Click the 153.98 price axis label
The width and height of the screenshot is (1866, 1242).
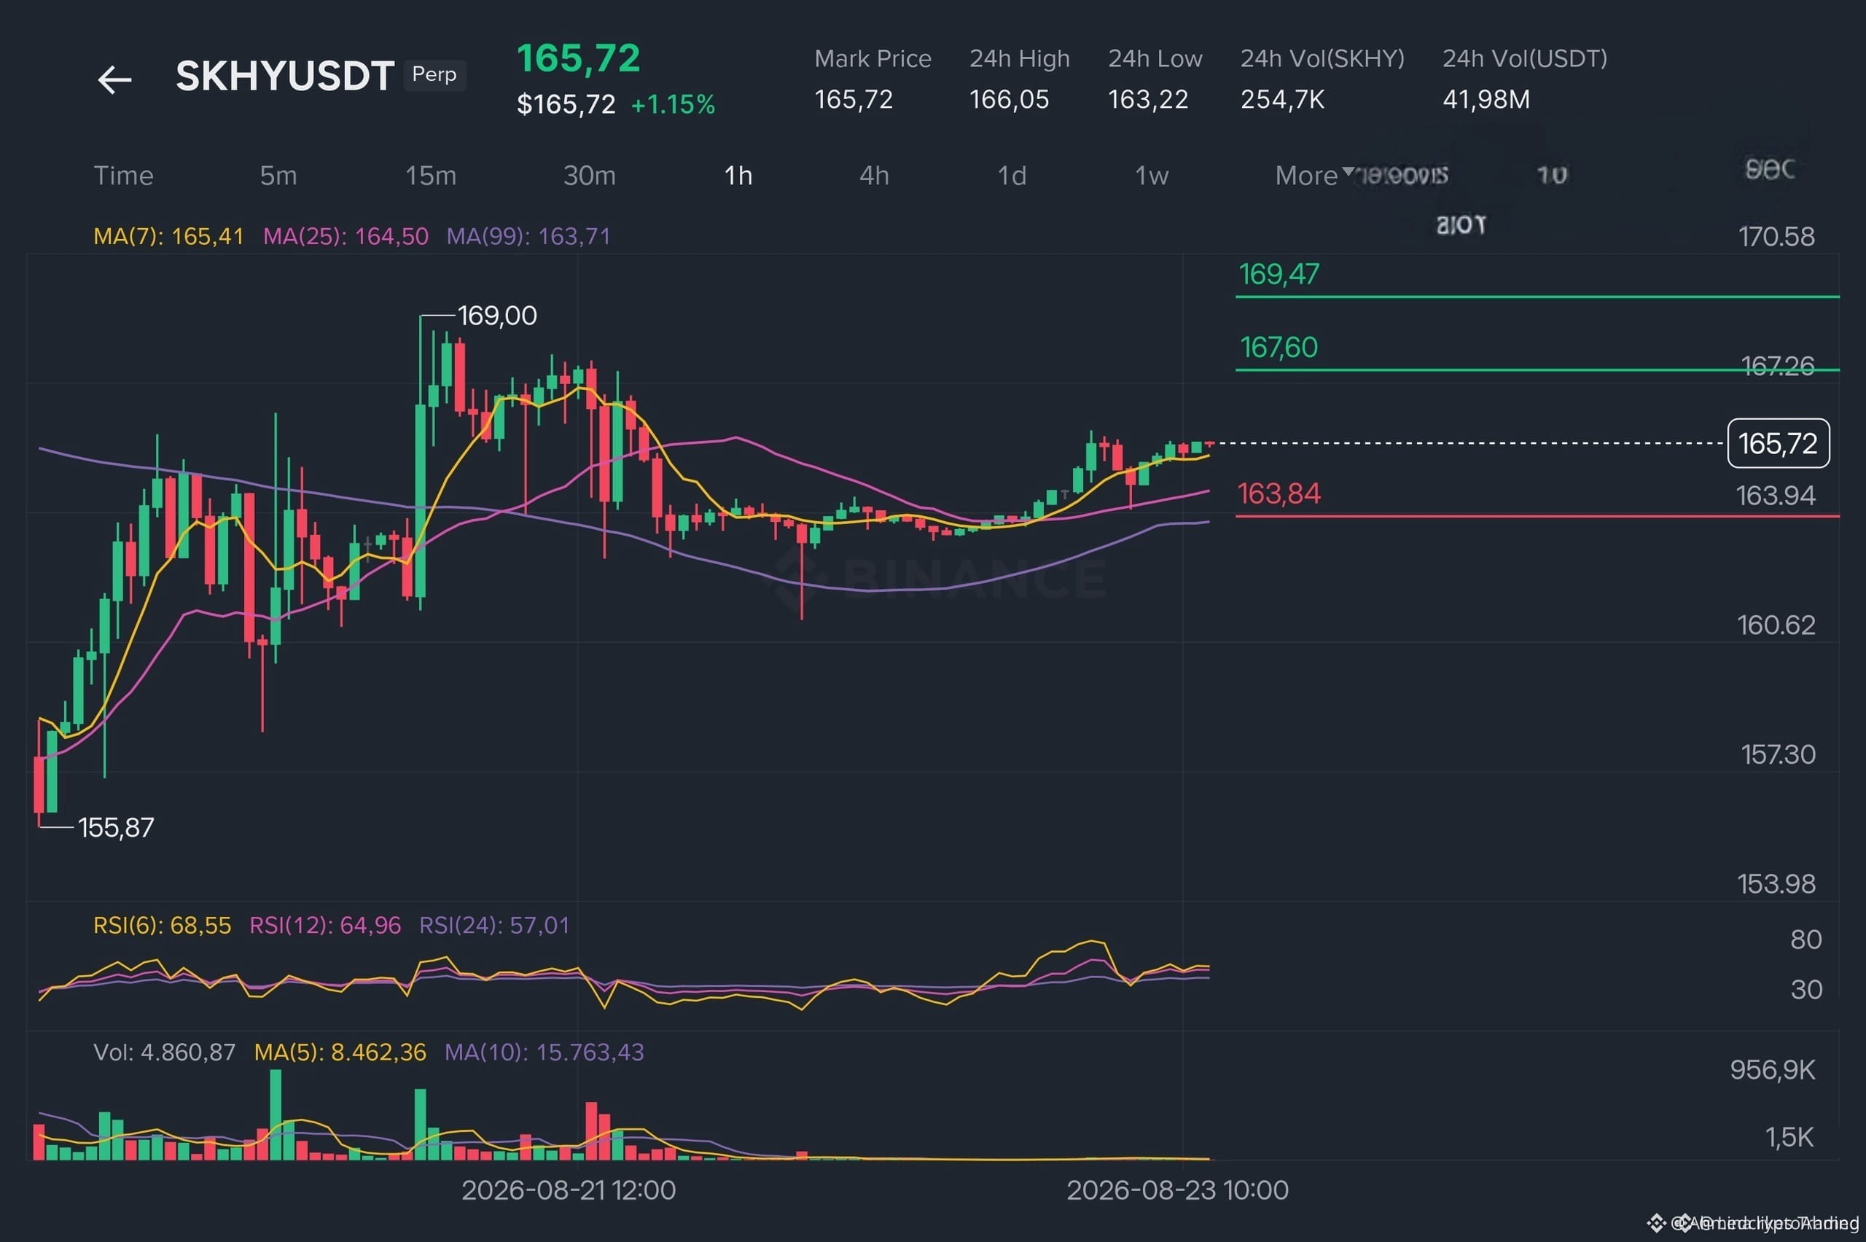point(1776,883)
